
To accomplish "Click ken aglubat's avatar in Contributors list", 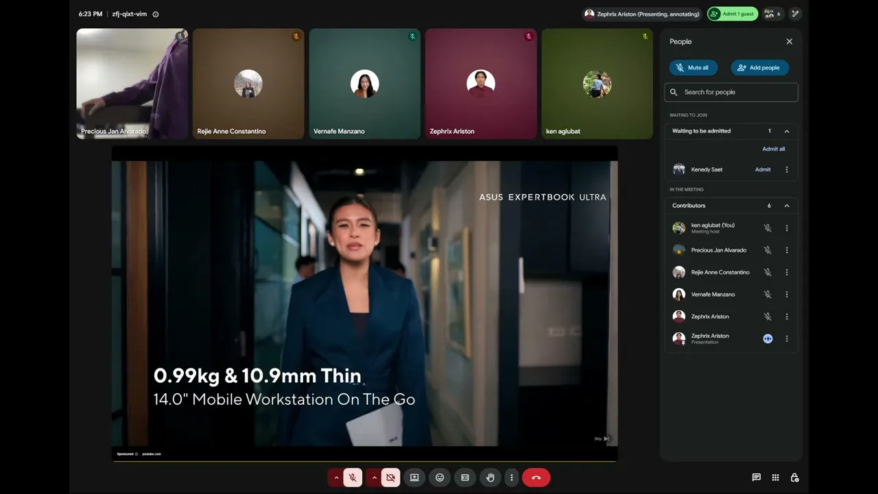I will pos(679,228).
